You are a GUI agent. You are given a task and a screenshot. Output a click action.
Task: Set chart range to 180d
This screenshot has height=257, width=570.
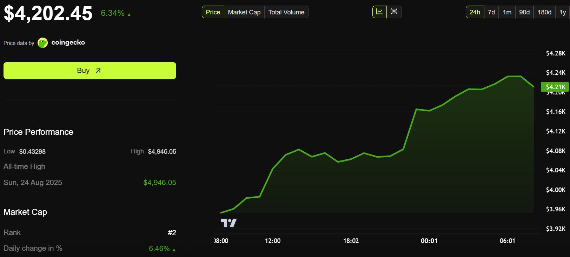pyautogui.click(x=544, y=12)
